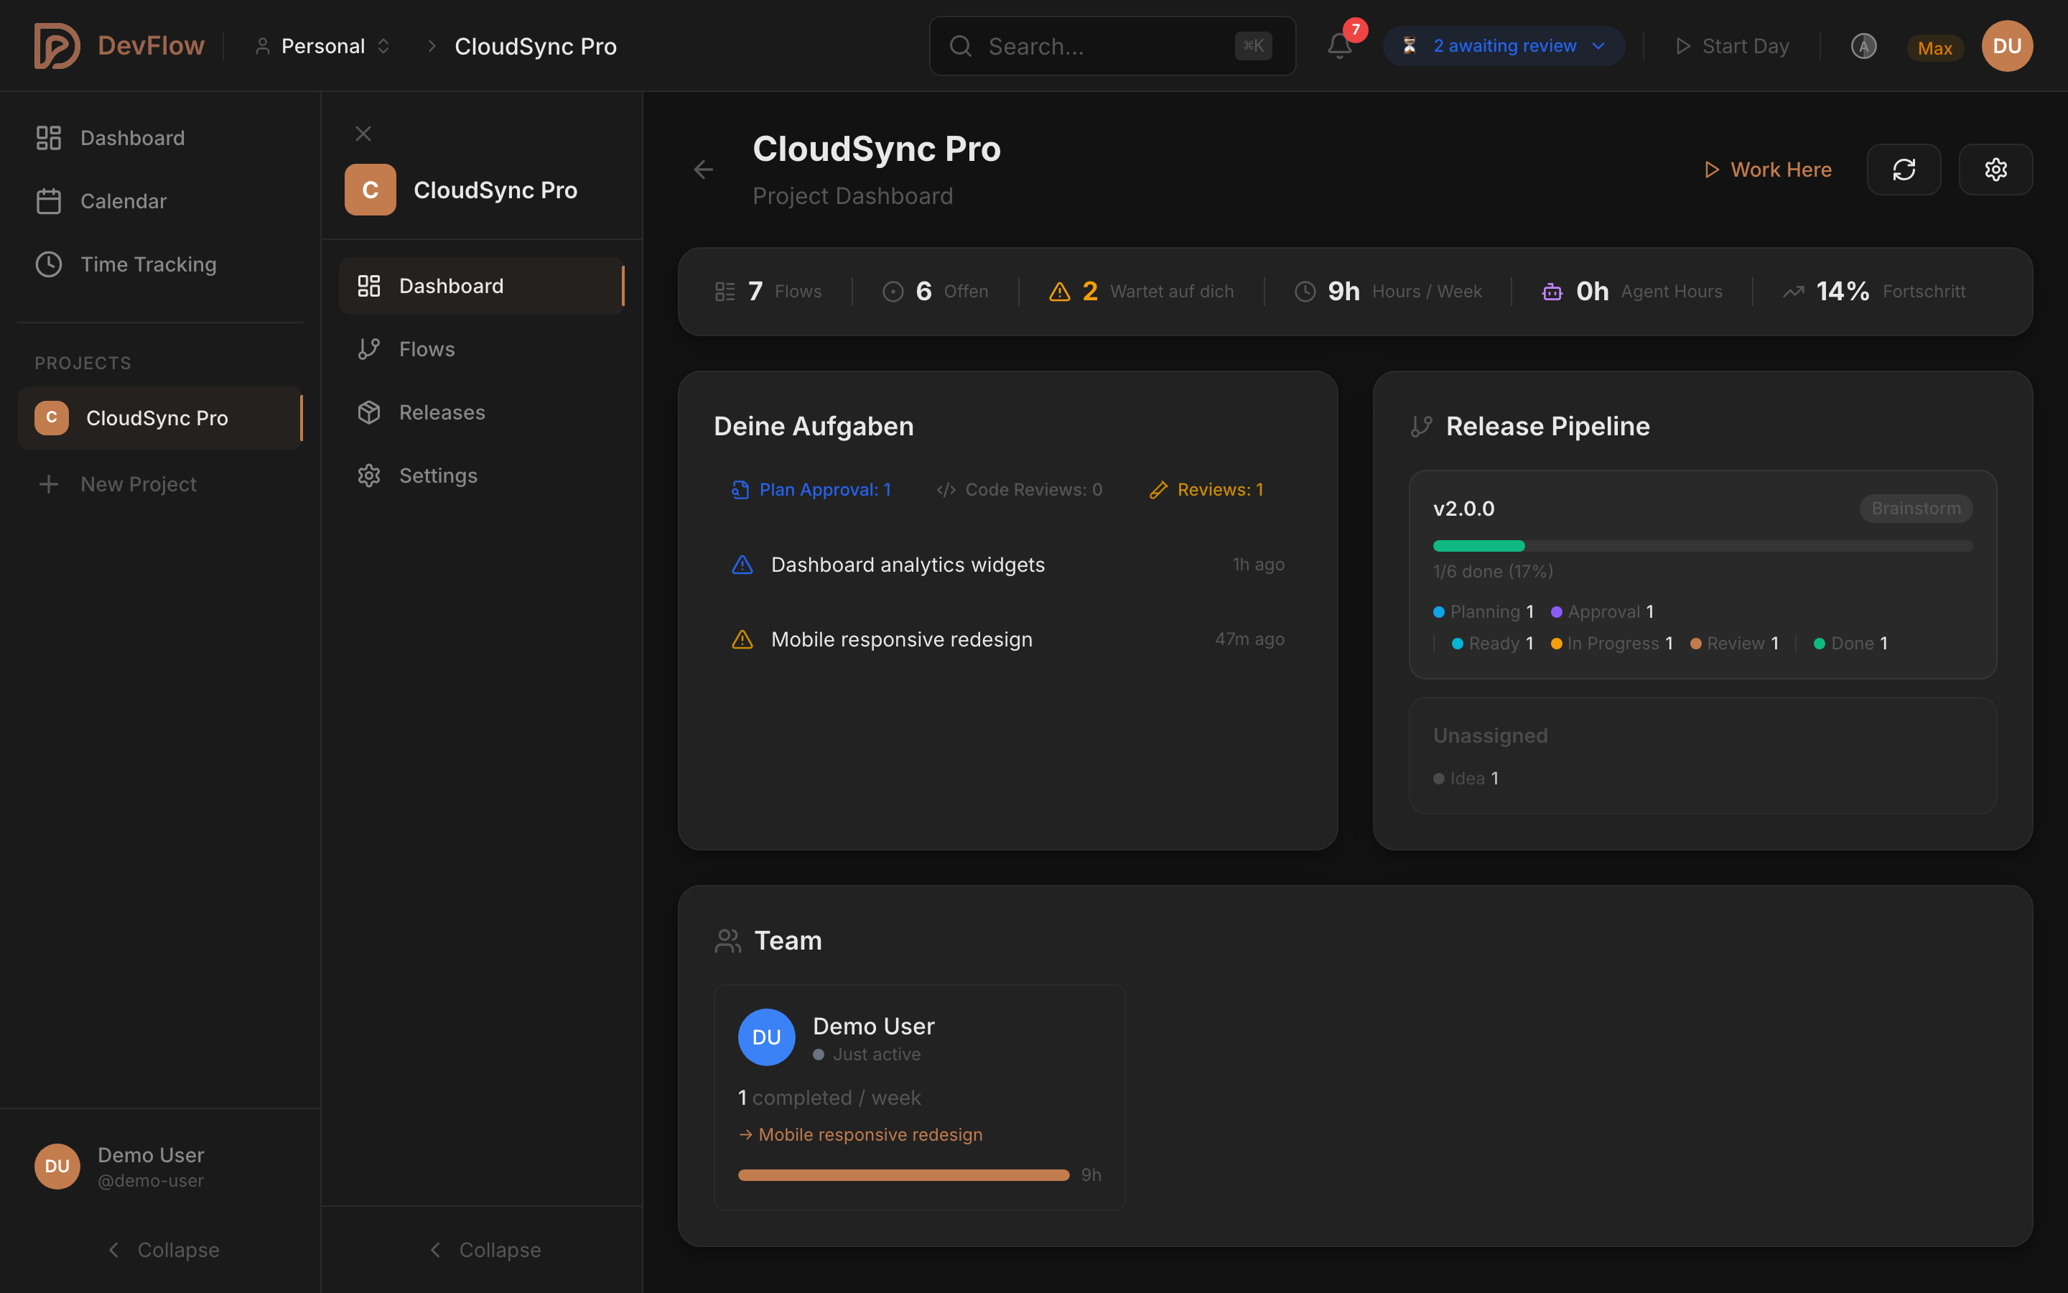Click the Start Day button
Image resolution: width=2068 pixels, height=1293 pixels.
(x=1731, y=45)
